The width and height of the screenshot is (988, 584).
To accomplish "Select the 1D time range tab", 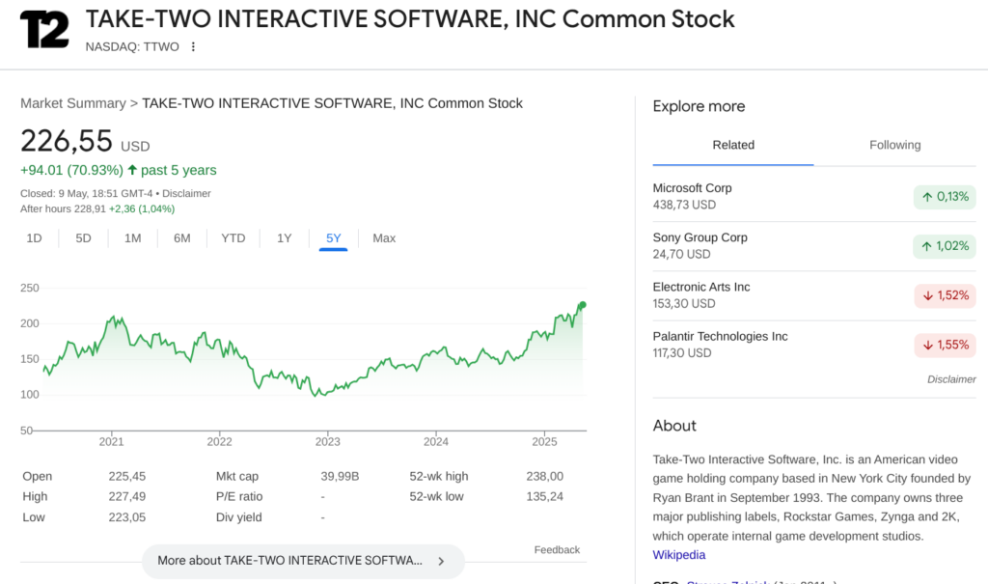I will tap(34, 238).
